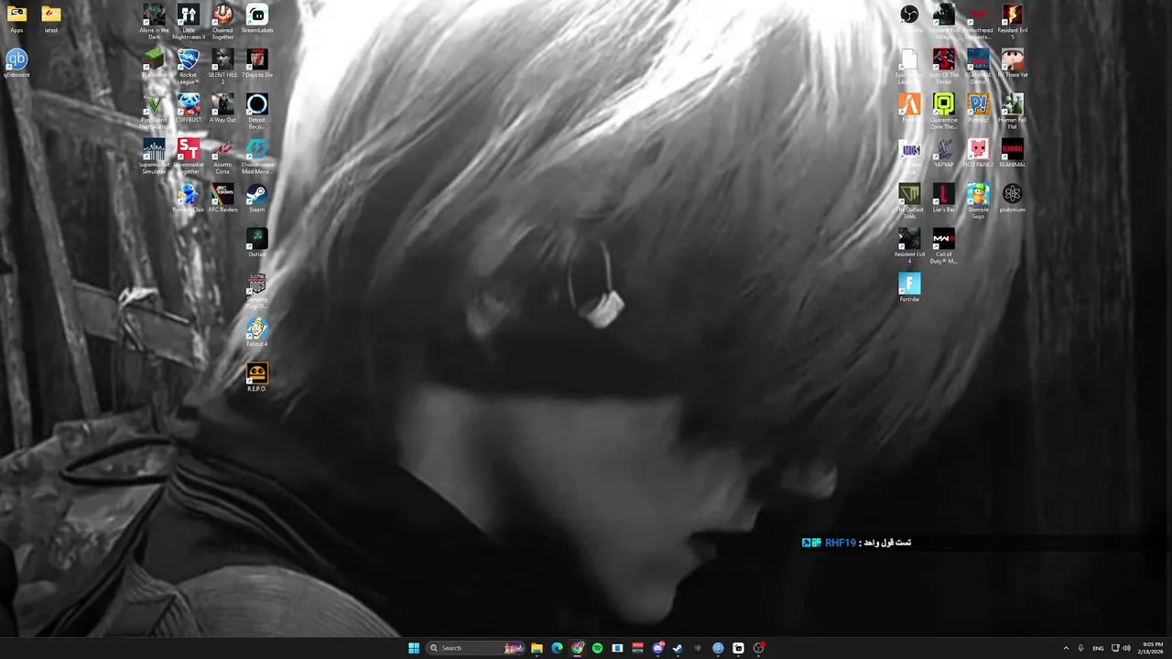The image size is (1172, 659).
Task: Select the REANIMAL full game shortcut
Action: 1013,154
